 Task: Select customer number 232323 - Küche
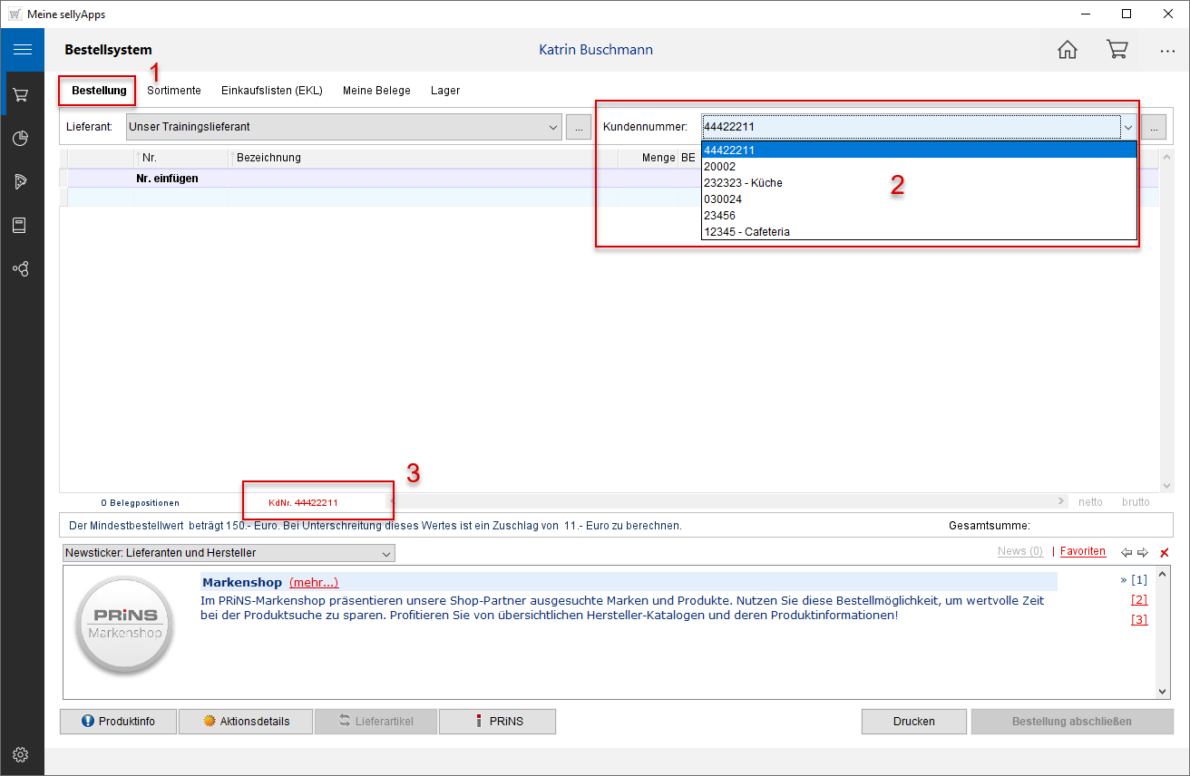coord(743,182)
